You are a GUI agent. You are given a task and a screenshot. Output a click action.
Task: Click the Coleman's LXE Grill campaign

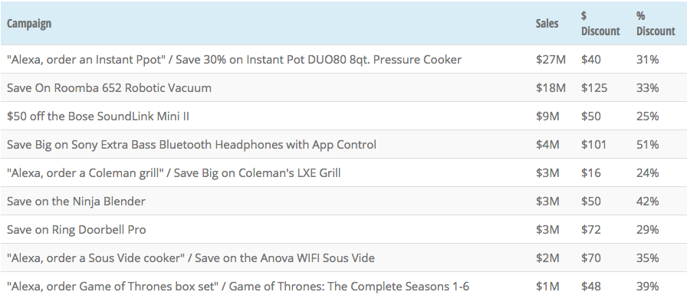173,172
